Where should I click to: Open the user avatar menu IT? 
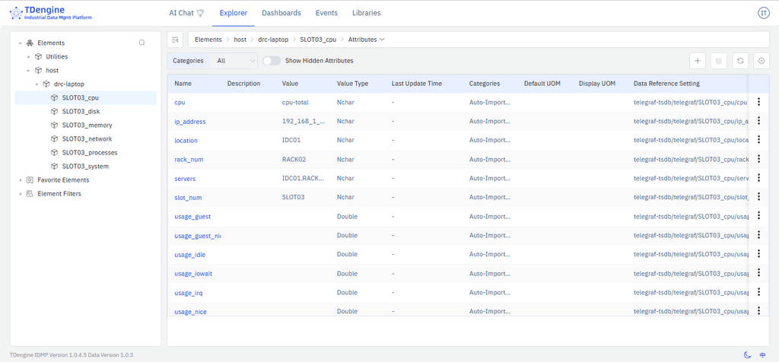764,13
